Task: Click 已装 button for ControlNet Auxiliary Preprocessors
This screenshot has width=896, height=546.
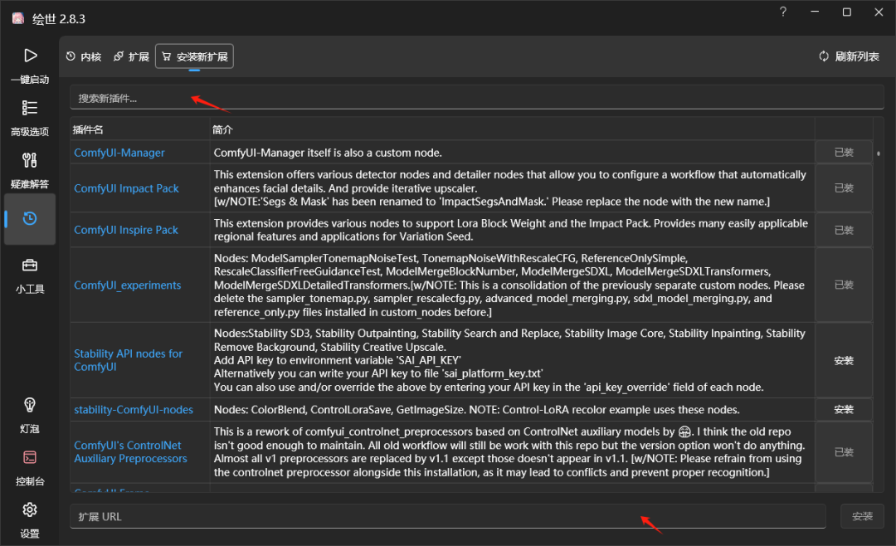Action: click(x=844, y=452)
